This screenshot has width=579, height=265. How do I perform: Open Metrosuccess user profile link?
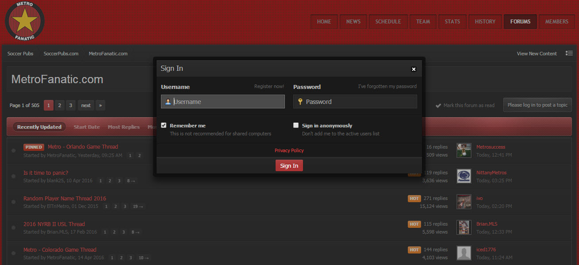point(491,147)
